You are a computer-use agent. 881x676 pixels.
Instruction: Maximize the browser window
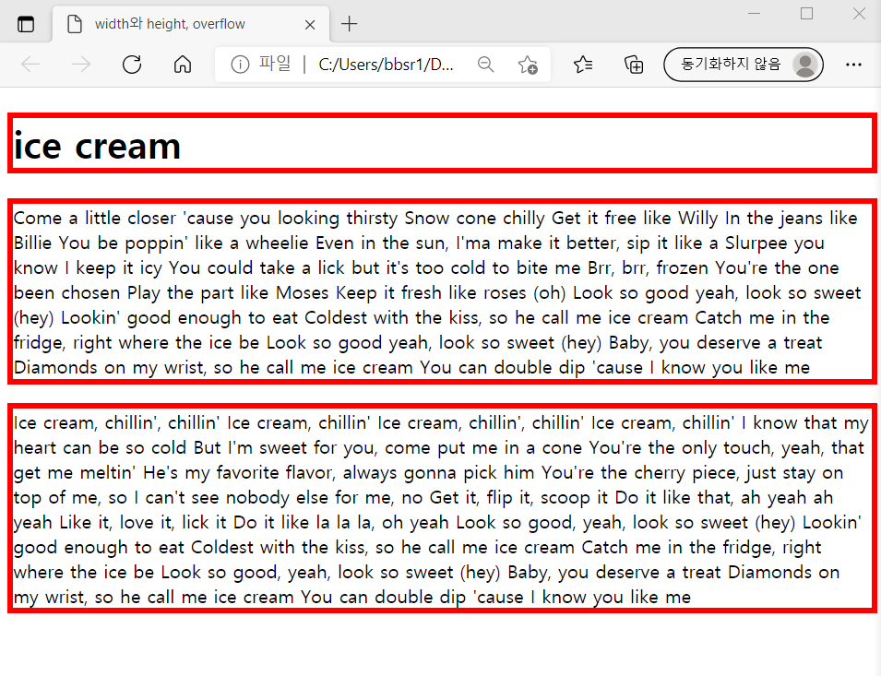(807, 13)
